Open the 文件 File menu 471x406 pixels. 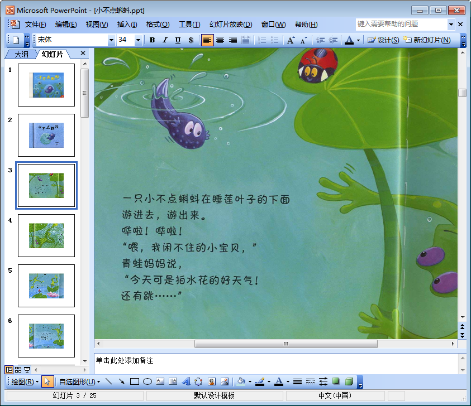[35, 25]
